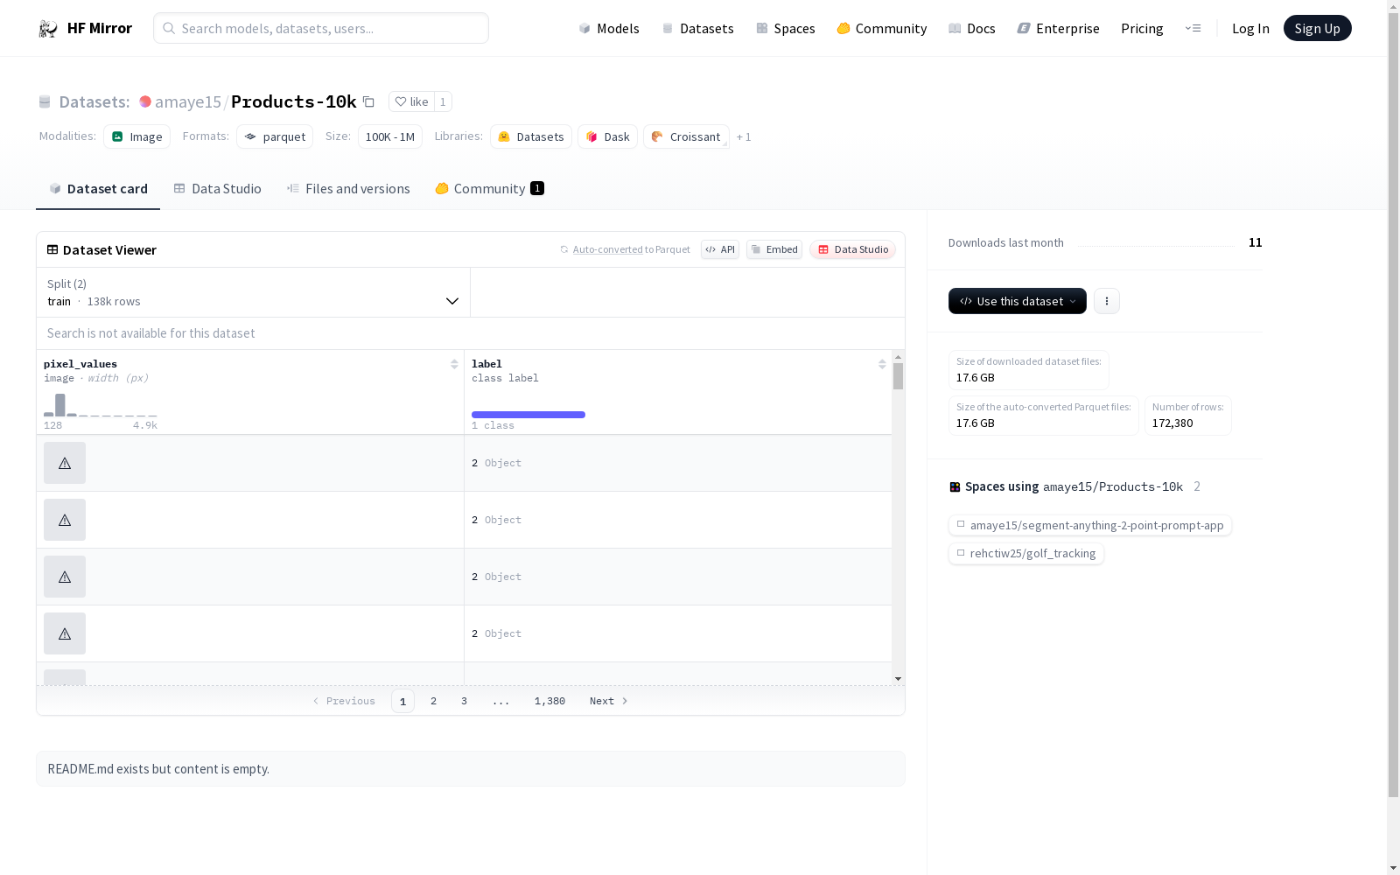Open the fourth row's image warning thumbnail
Viewport: 1400px width, 875px height.
(65, 633)
